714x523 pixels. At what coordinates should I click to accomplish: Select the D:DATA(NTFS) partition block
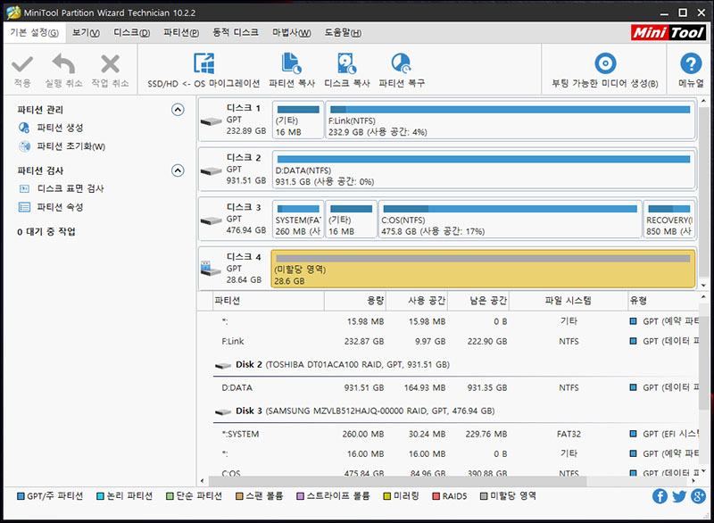click(x=484, y=170)
